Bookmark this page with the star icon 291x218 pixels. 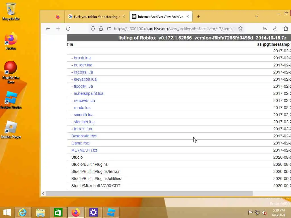240,29
